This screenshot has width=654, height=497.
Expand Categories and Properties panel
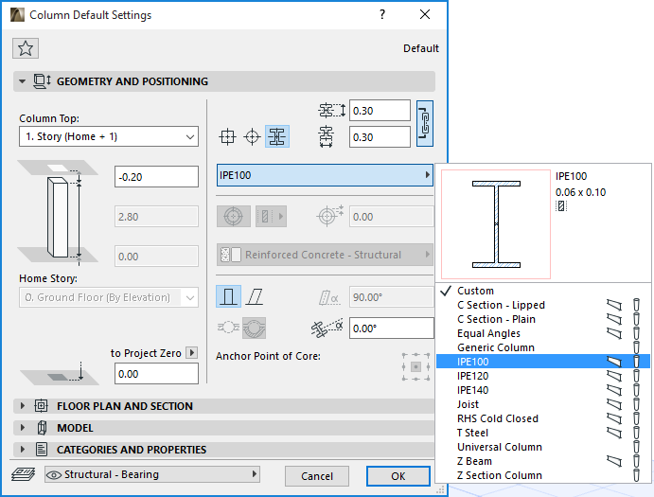[x=22, y=450]
